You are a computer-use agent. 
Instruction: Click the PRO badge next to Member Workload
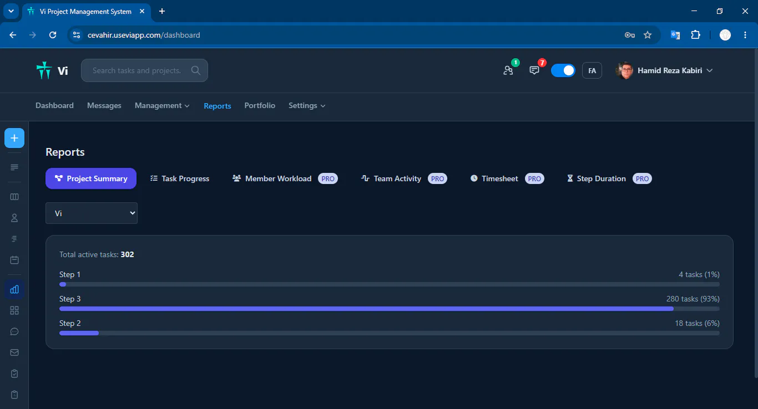click(x=328, y=178)
